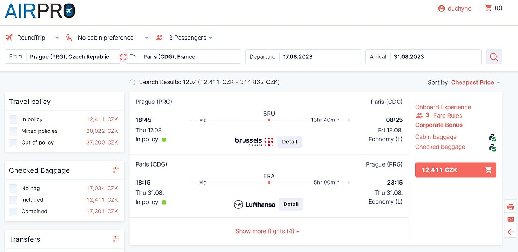Click the user account icon beside duchyno

pos(441,8)
